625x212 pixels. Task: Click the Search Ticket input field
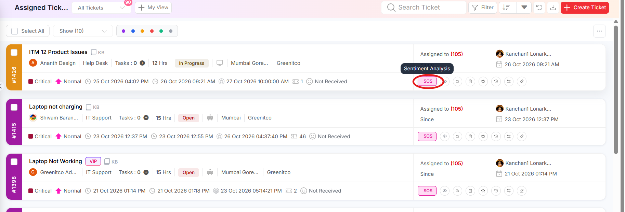coord(424,8)
